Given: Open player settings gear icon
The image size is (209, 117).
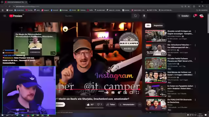Looking at the screenshot, I should 119,93.
